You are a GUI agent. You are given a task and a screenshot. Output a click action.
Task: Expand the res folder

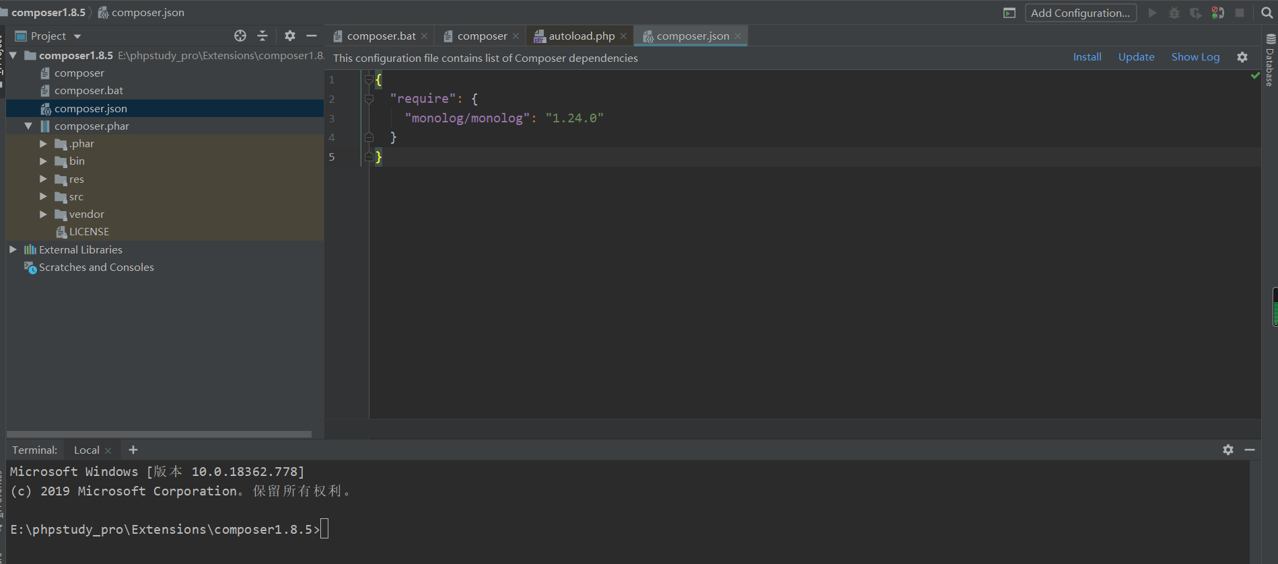pos(43,179)
